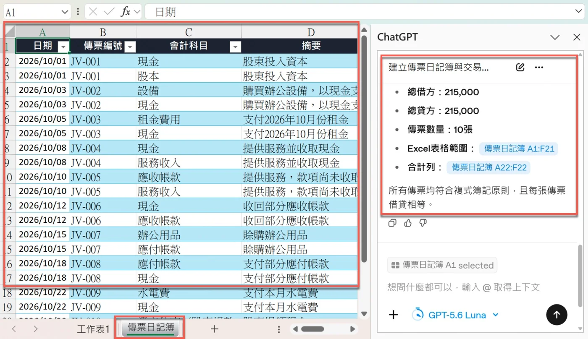Open the 傳票日記簿 A1:F21 range link
The width and height of the screenshot is (588, 339).
519,149
